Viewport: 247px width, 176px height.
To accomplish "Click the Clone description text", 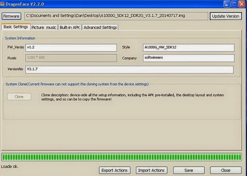I will (x=132, y=97).
